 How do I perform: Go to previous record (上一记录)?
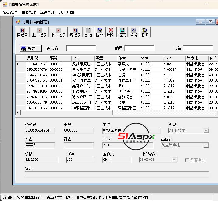coord(39,32)
